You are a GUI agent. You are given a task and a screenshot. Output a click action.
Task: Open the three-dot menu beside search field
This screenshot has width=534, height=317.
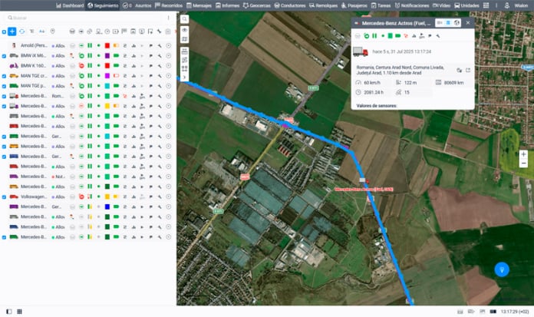coord(170,16)
